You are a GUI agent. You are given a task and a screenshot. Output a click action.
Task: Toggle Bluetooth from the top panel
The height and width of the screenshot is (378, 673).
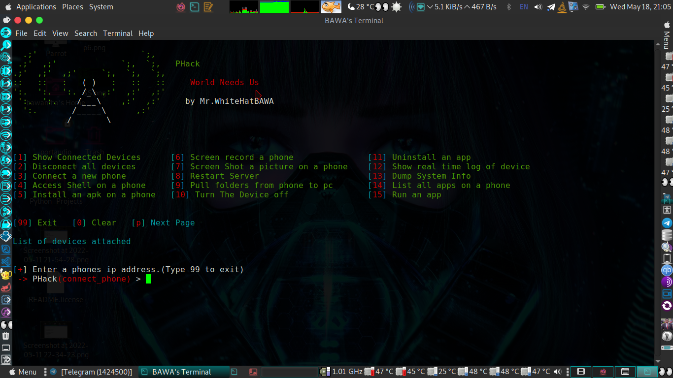click(x=509, y=7)
